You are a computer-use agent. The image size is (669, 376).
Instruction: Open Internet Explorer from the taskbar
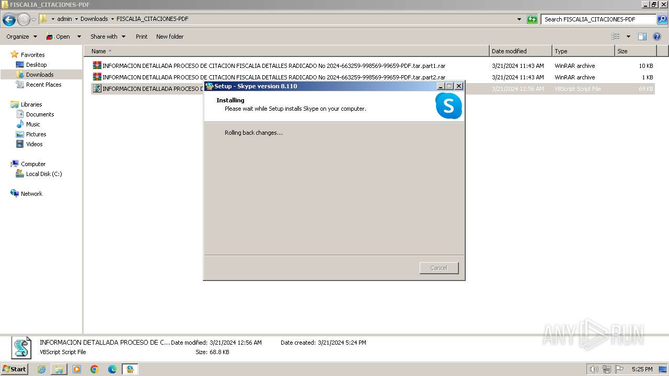(41, 369)
